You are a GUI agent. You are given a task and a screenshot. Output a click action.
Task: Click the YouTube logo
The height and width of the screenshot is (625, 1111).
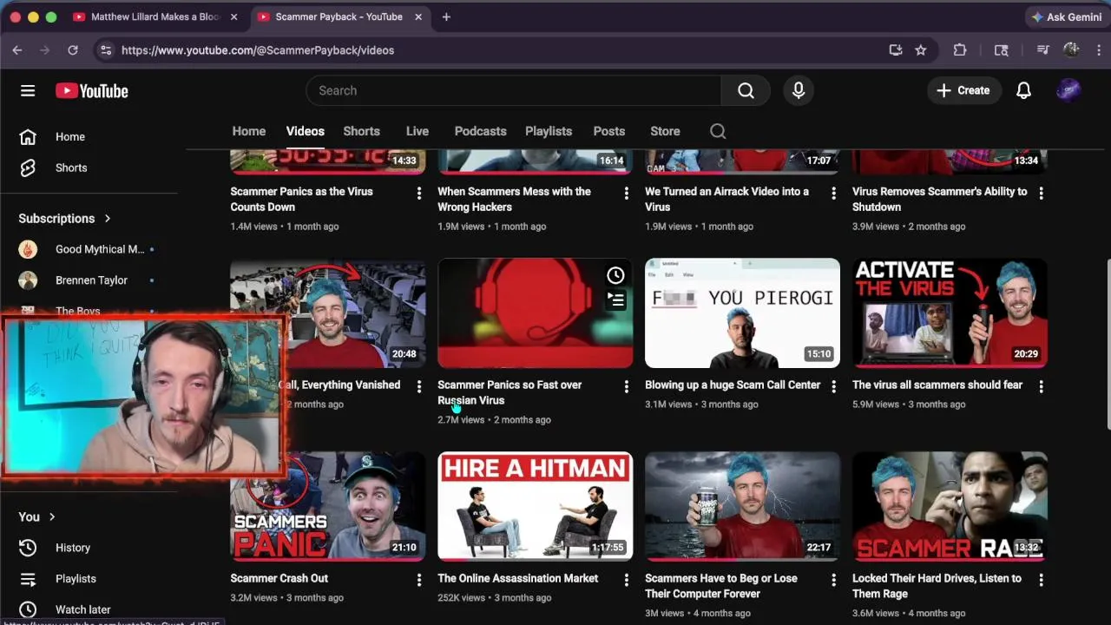92,91
